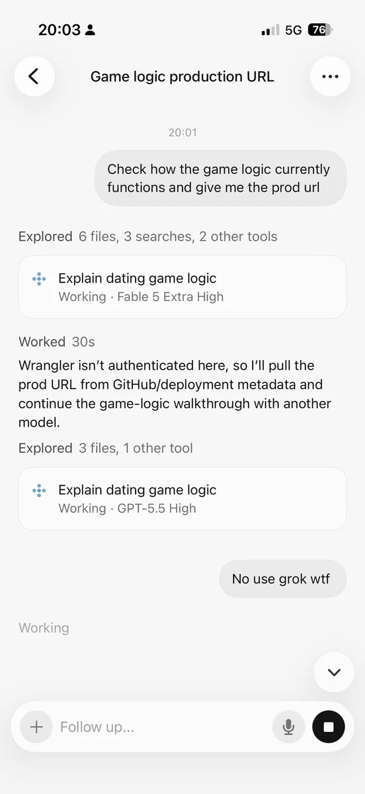Tap the plus attach button
Viewport: 365px width, 794px height.
pyautogui.click(x=36, y=727)
